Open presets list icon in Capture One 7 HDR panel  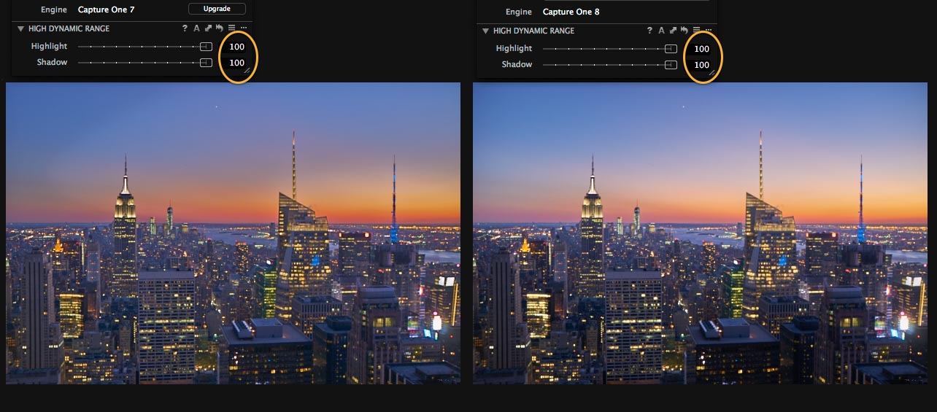[231, 28]
